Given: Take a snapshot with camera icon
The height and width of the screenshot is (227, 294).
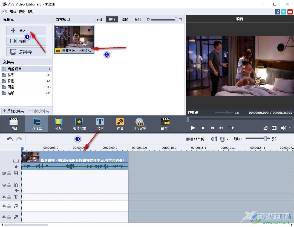Looking at the screenshot, I should tap(274, 128).
